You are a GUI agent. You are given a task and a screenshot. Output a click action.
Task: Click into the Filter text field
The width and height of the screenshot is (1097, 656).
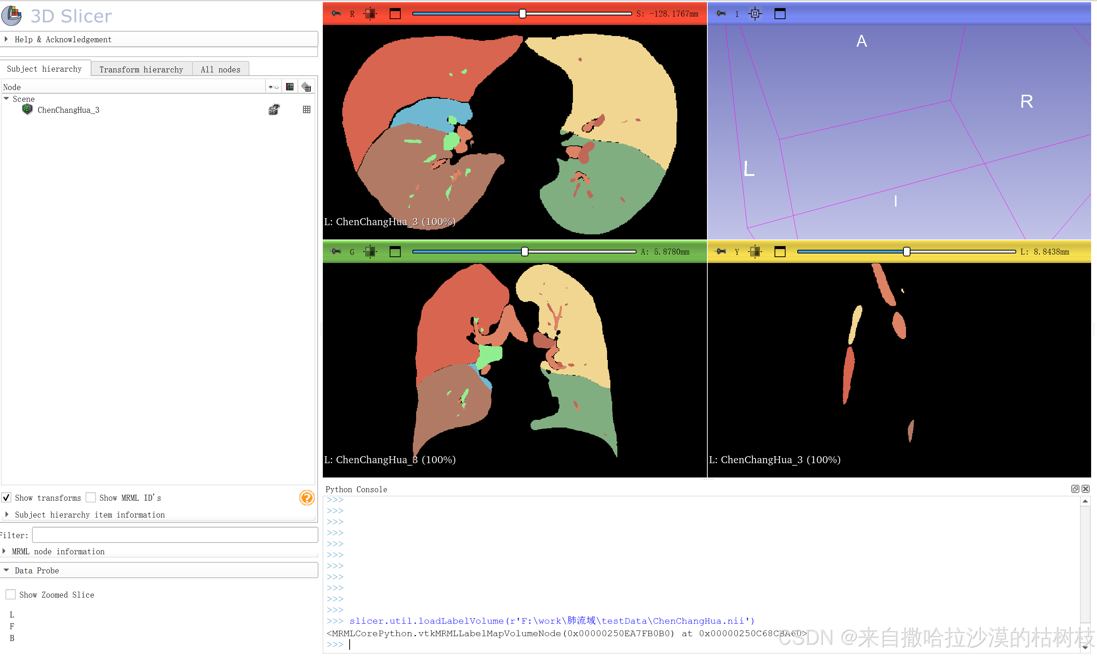[174, 535]
